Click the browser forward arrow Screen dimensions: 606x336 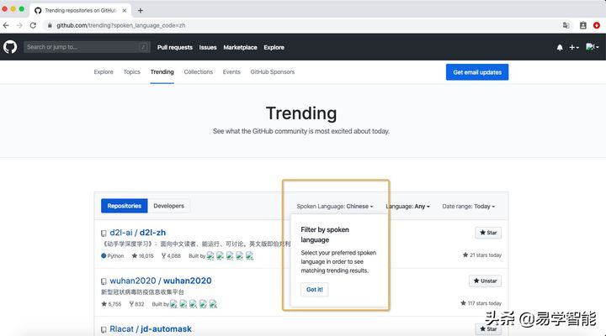[19, 25]
